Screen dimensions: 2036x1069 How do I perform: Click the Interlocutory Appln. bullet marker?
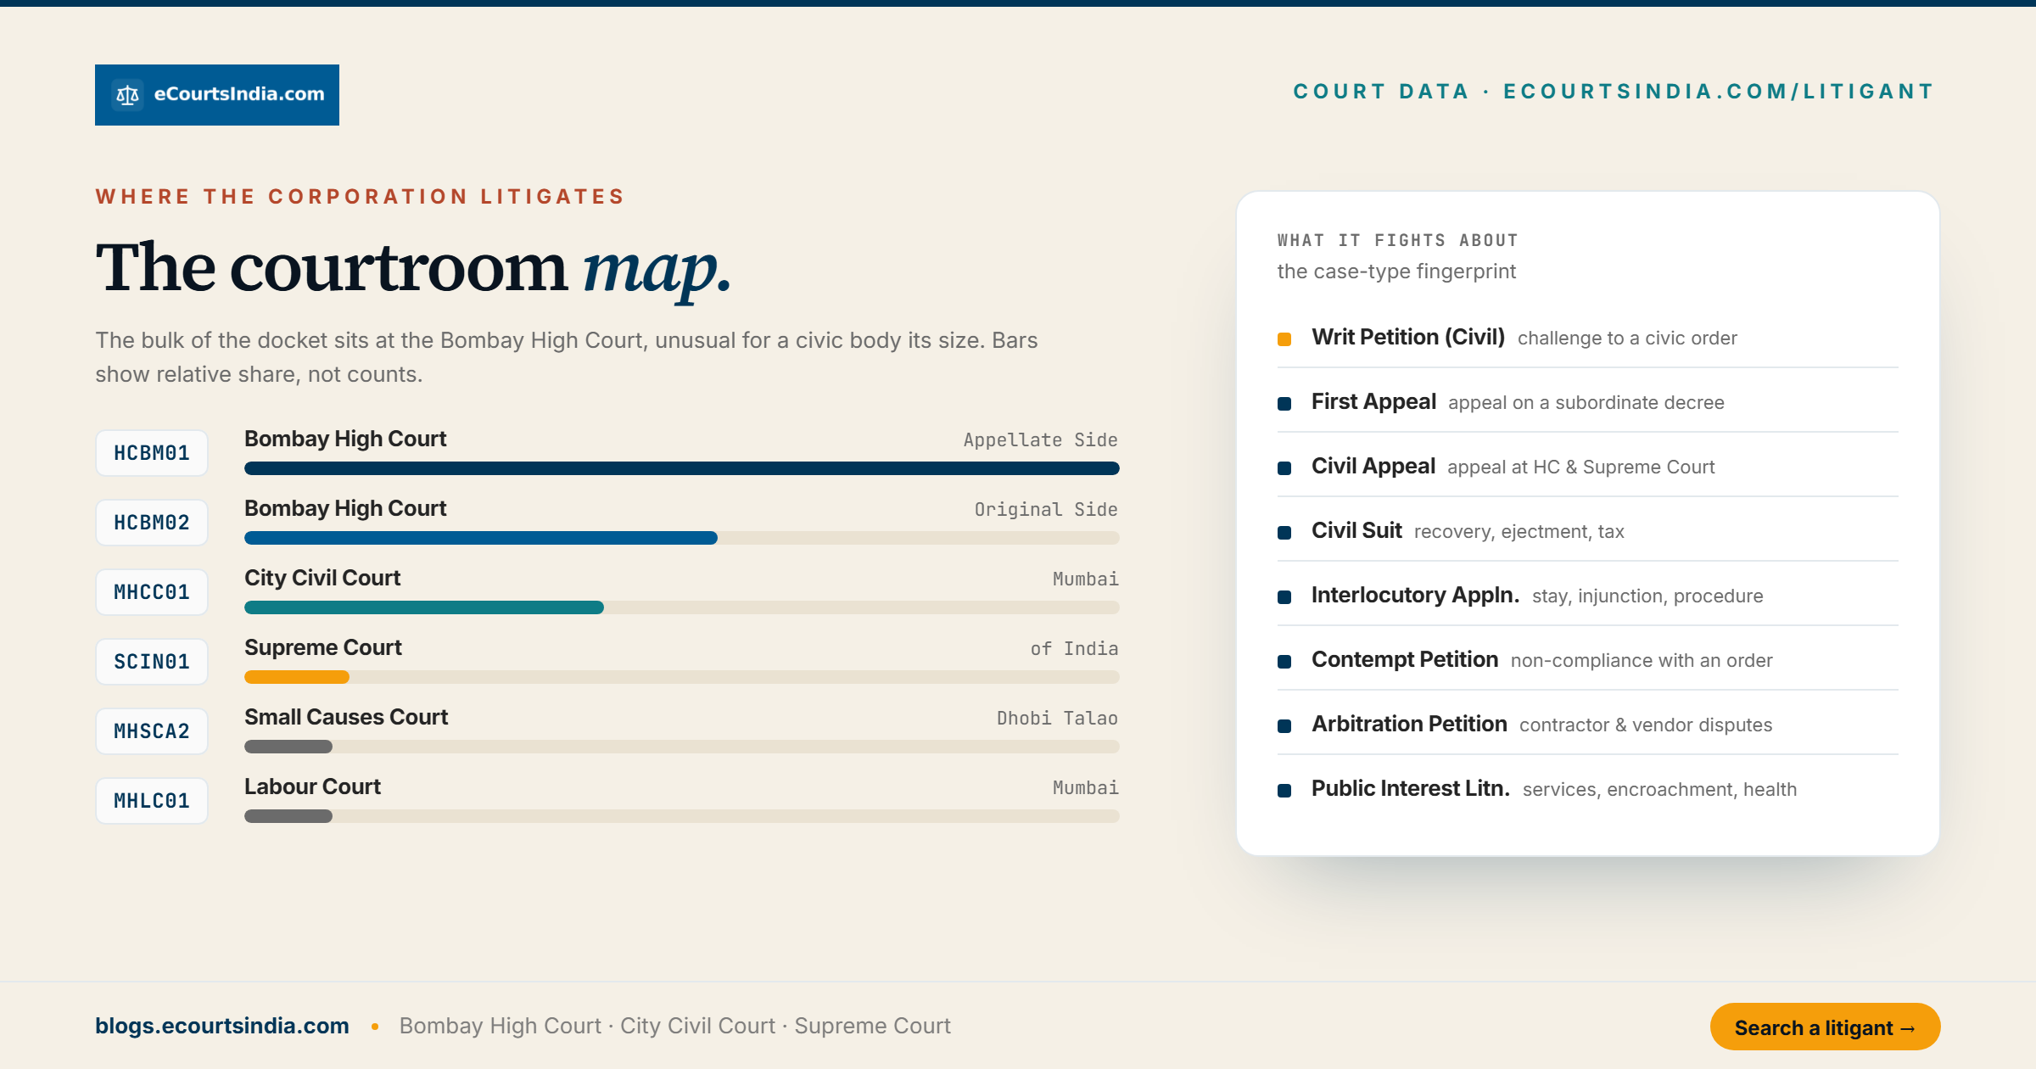(1284, 597)
